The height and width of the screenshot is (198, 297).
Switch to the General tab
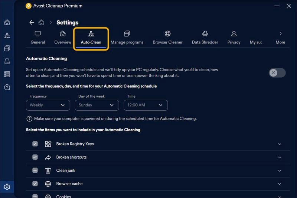coord(38,38)
